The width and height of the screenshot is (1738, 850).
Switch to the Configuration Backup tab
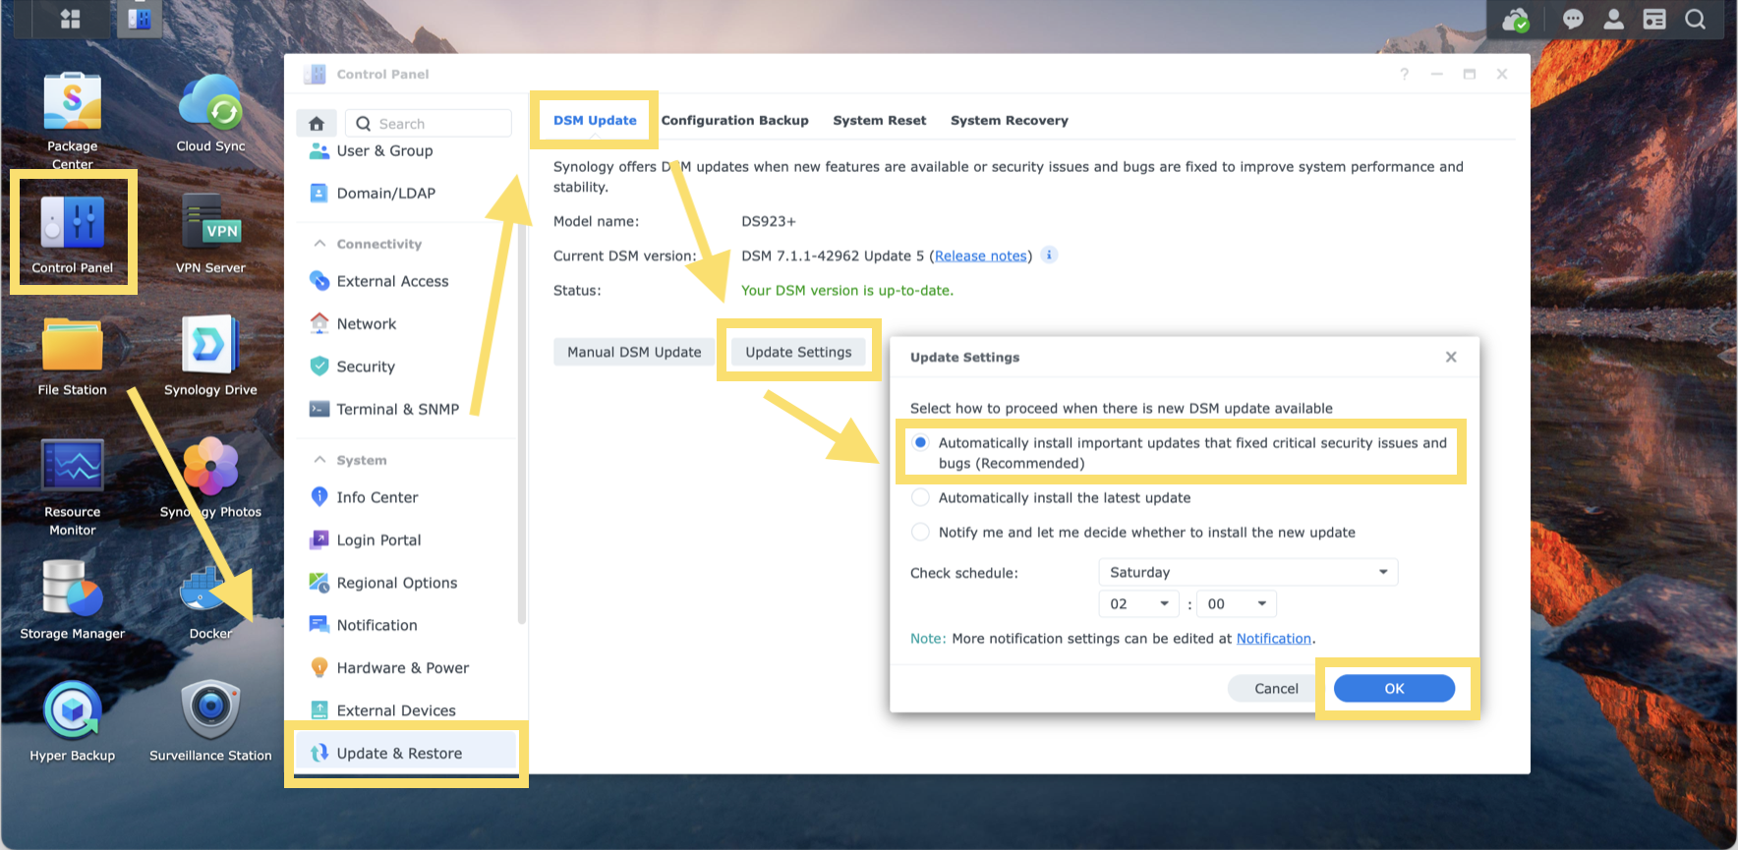pos(734,120)
